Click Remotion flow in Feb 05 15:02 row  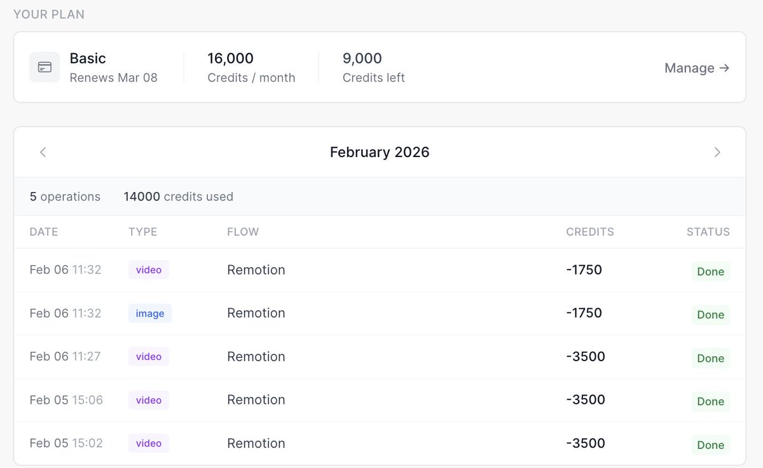256,443
